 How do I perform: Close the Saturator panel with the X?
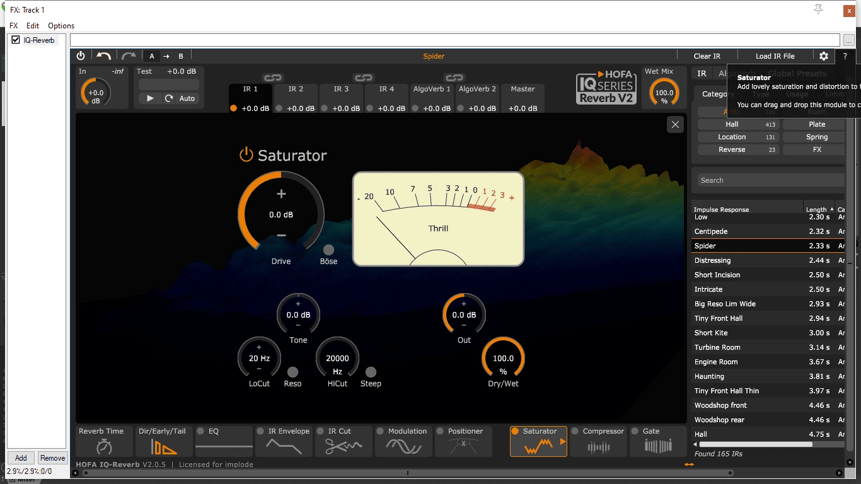coord(675,124)
